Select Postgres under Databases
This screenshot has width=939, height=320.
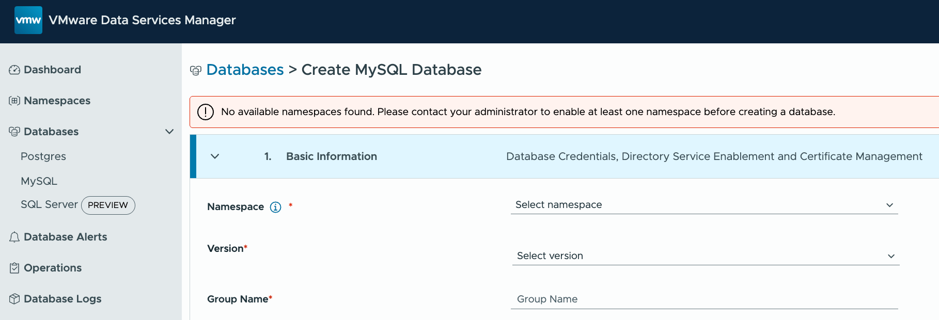(43, 156)
